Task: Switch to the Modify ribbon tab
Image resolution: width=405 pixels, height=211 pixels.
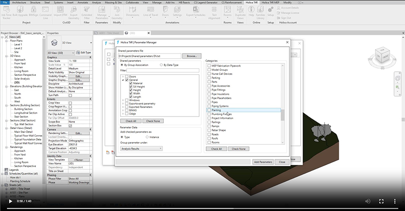Action: (x=287, y=2)
